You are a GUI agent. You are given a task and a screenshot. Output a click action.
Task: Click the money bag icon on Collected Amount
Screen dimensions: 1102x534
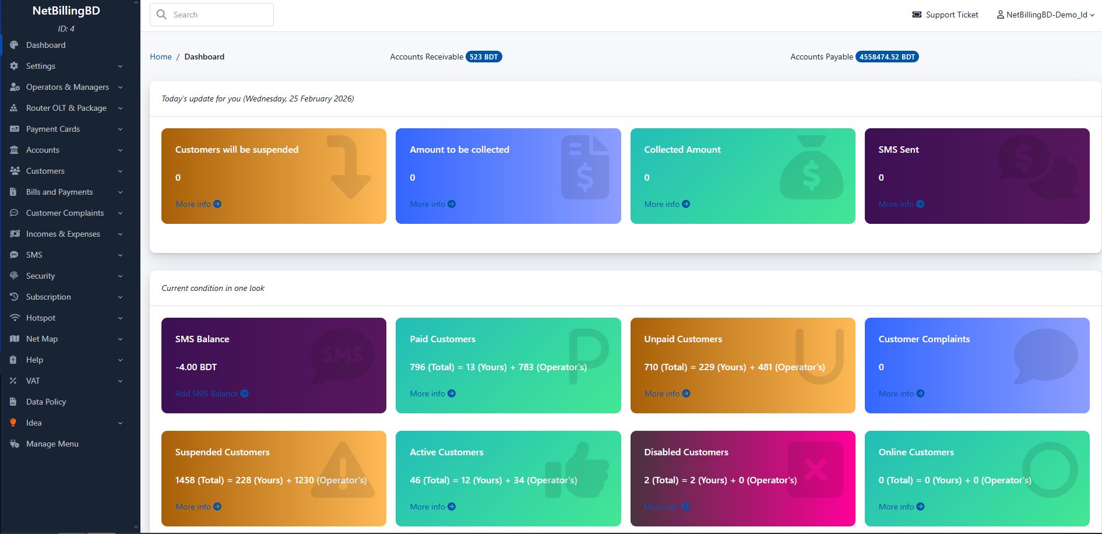pos(811,168)
